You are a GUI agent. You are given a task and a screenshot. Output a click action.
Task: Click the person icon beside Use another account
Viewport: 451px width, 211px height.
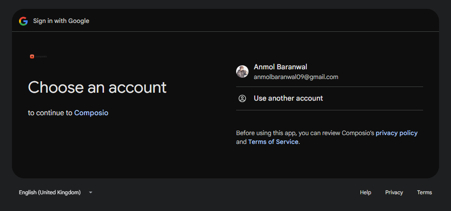[x=242, y=98]
